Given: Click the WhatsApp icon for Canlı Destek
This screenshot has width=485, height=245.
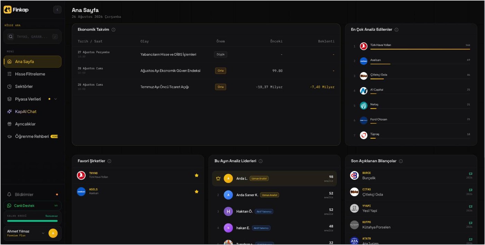Looking at the screenshot, I should tap(9, 205).
